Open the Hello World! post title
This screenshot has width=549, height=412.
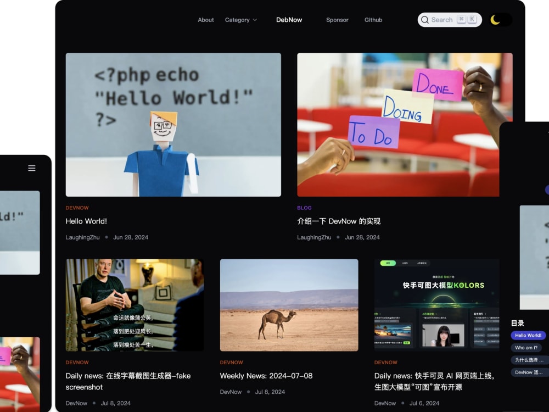click(x=86, y=221)
